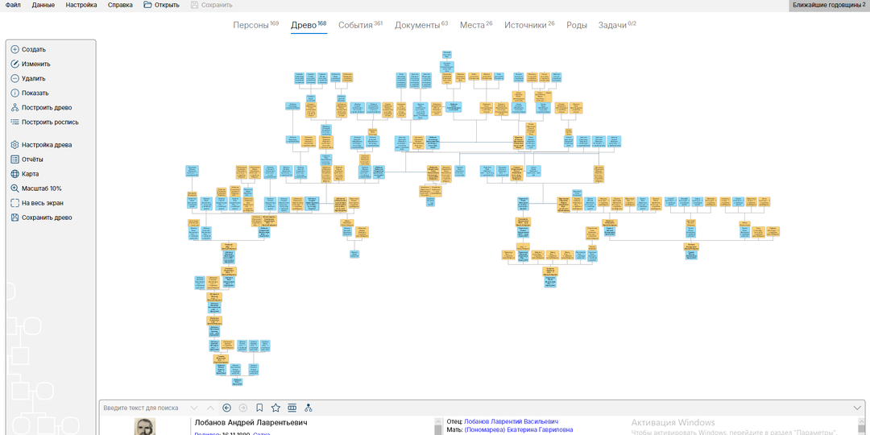Jump to next search result down chevron
The image size is (870, 435).
click(x=193, y=408)
